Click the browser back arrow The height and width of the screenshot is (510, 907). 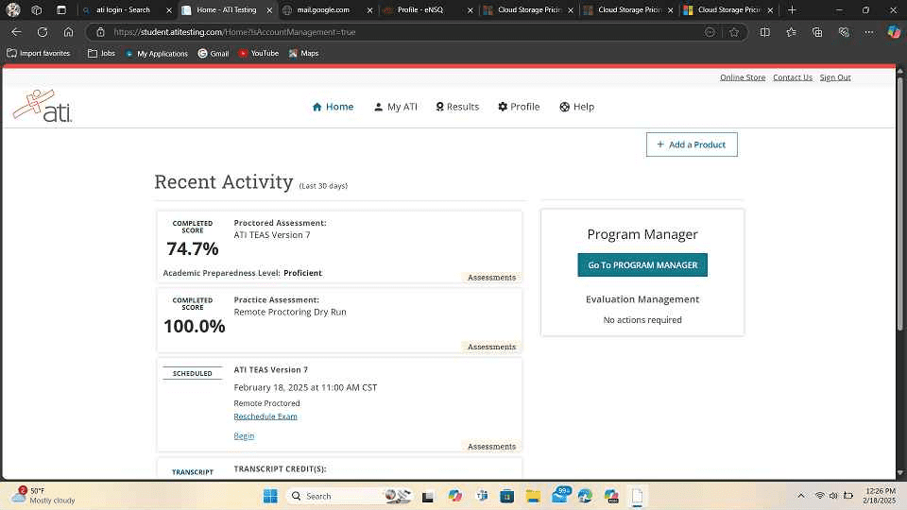point(16,31)
